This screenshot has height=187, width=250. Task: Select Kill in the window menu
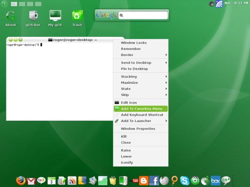[141, 136]
